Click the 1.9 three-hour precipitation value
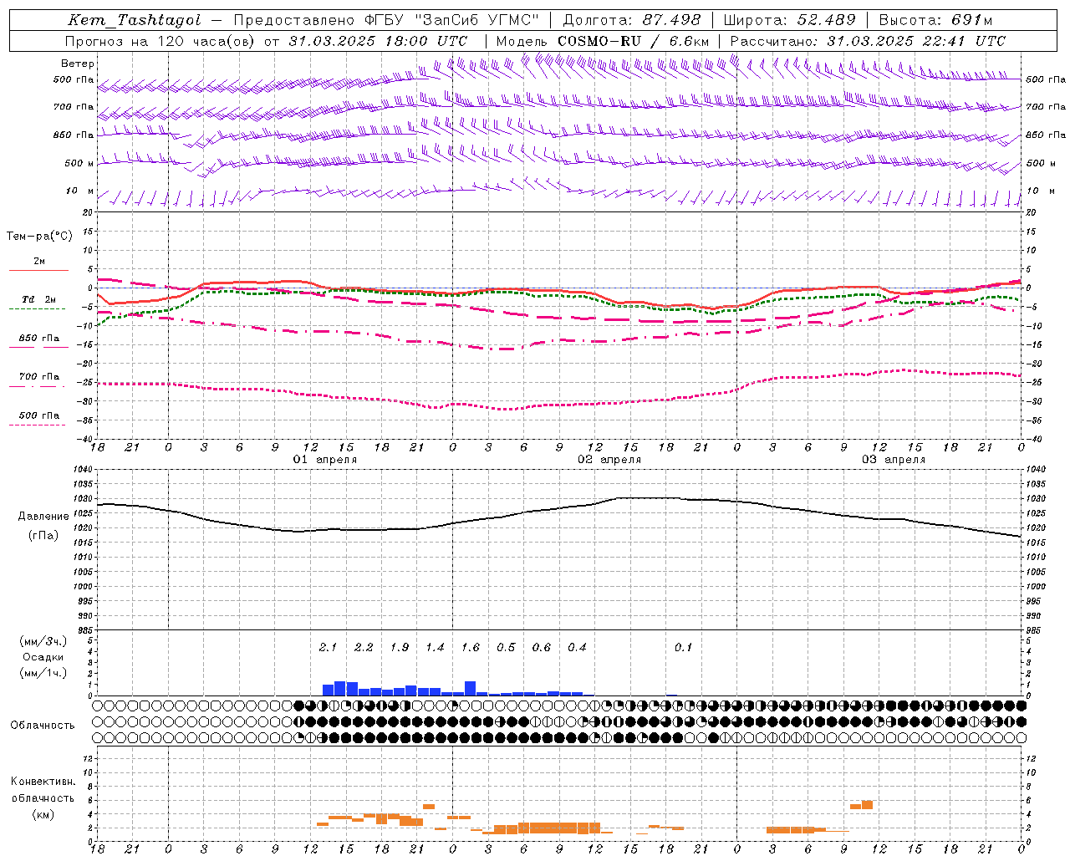This screenshot has width=1070, height=856. 400,647
